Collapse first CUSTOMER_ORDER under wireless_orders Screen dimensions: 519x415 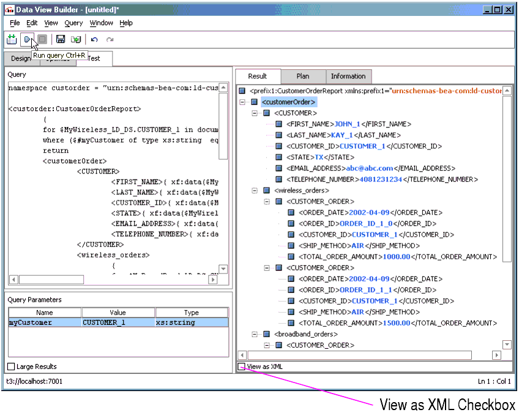tap(267, 202)
